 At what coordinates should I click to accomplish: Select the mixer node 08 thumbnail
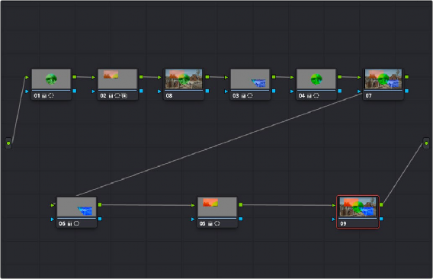[184, 79]
